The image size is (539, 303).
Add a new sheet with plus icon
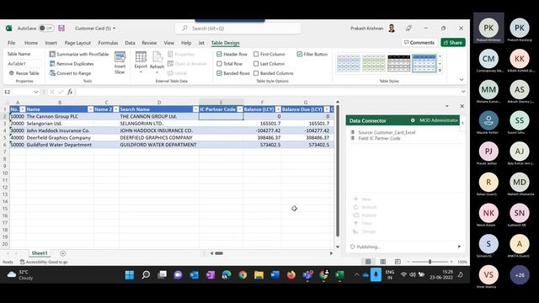pyautogui.click(x=62, y=253)
